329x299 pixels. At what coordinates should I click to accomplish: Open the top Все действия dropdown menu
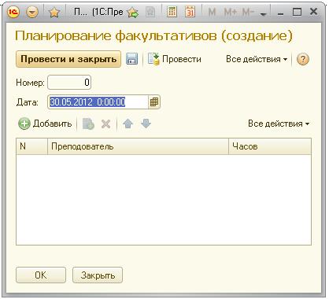click(x=257, y=59)
